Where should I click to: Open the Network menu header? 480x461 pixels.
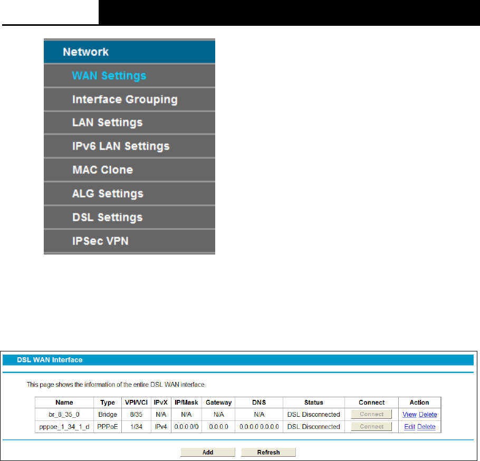tap(129, 52)
